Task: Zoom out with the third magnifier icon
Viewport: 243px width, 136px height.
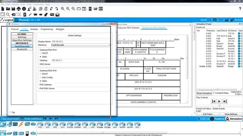Action: pos(73,9)
